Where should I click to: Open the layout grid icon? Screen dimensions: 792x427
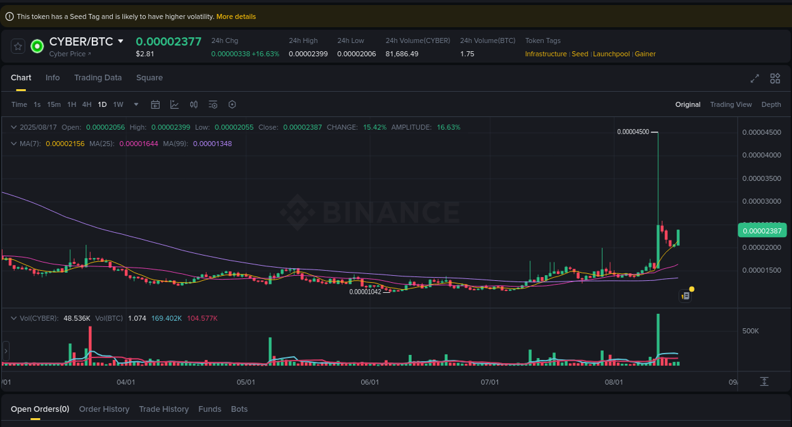click(775, 78)
